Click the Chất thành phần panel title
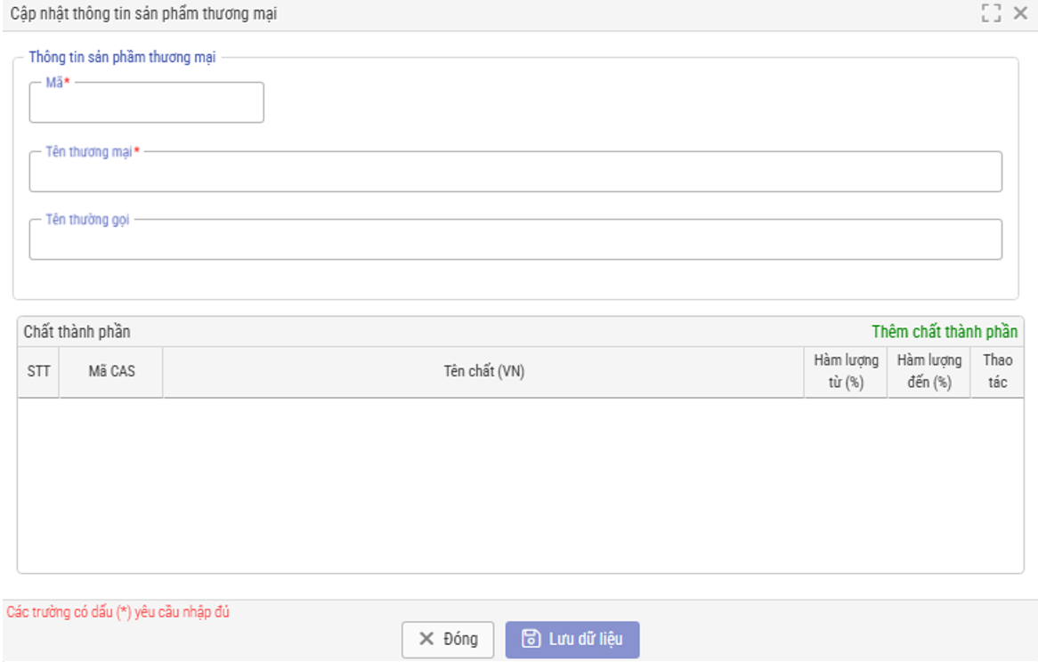This screenshot has width=1038, height=662. (77, 332)
